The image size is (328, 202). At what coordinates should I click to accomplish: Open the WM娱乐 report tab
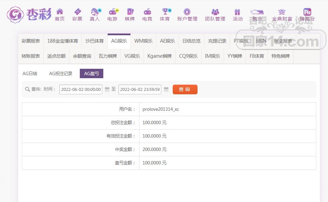[x=143, y=41]
